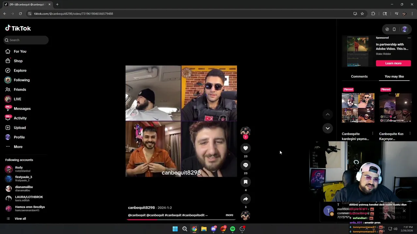Screen dimensions: 417x234
Task: Click Learn more on Adobe ad
Action: coord(393,63)
